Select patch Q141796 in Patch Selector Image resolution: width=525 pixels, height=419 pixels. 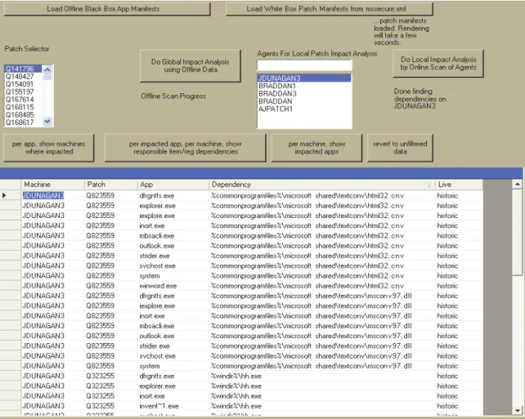click(x=23, y=69)
